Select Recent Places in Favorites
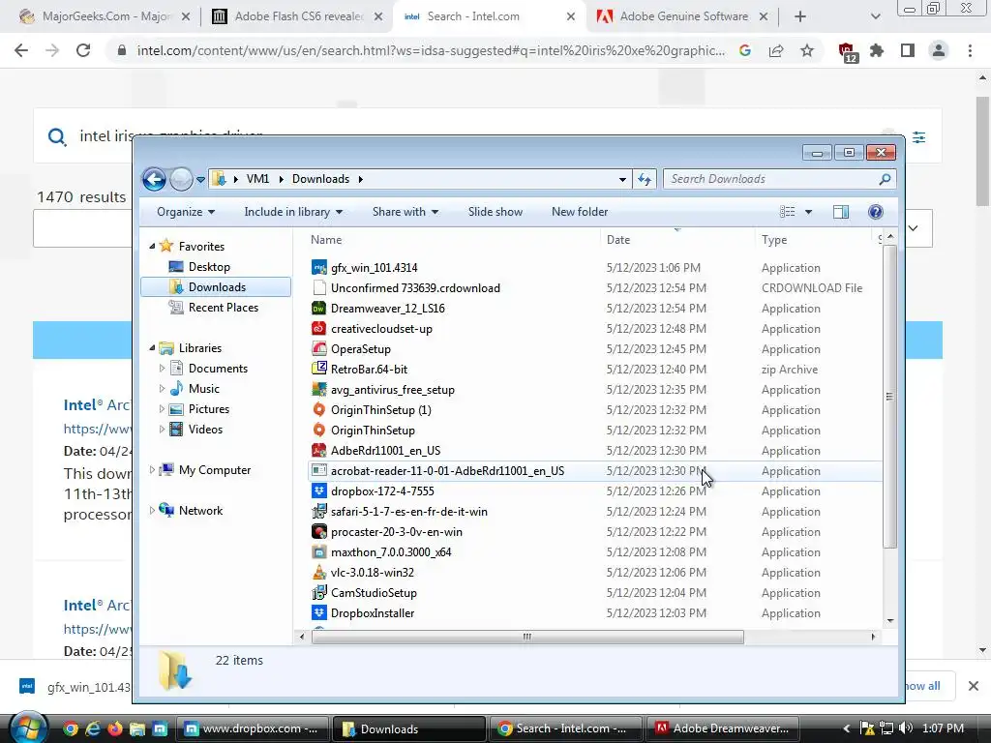The height and width of the screenshot is (743, 991). (x=223, y=308)
